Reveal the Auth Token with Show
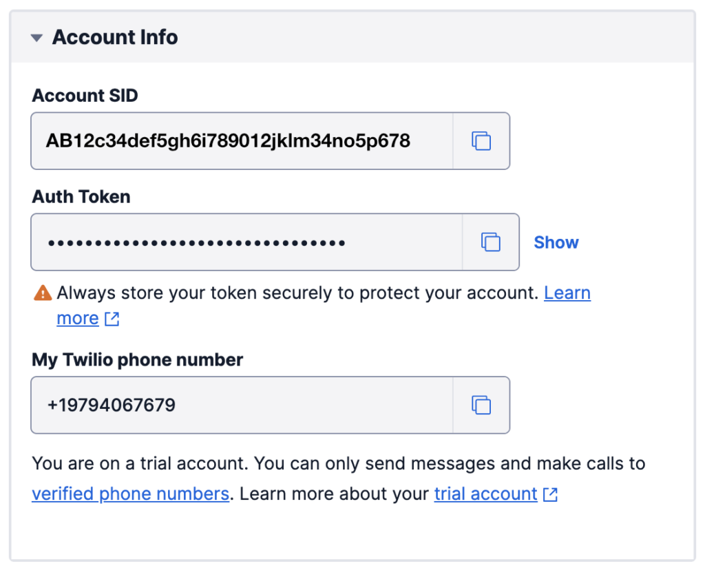 (556, 242)
